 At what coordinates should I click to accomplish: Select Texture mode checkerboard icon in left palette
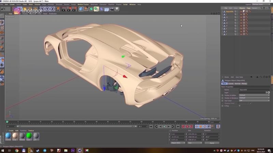(x=2, y=28)
